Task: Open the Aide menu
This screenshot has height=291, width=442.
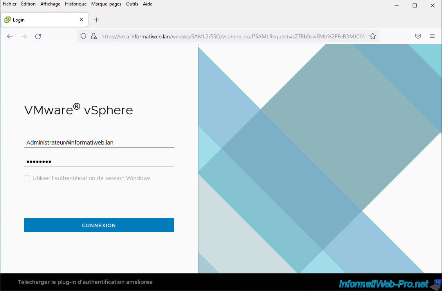Action: click(148, 4)
